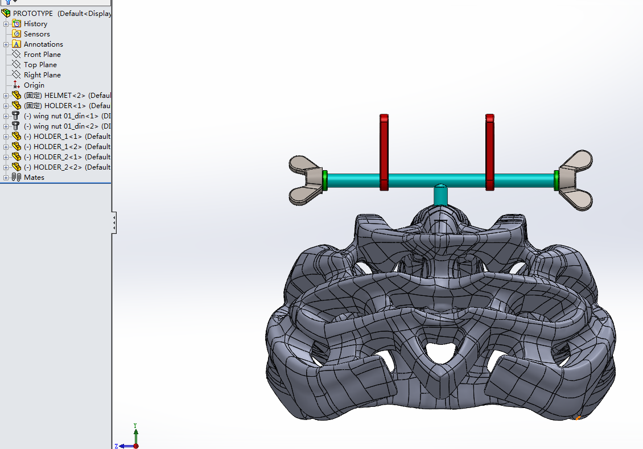
Task: Select the Mates label
Action: 34,178
